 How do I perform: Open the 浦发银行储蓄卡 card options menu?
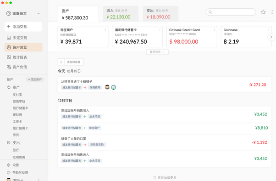click(x=160, y=30)
